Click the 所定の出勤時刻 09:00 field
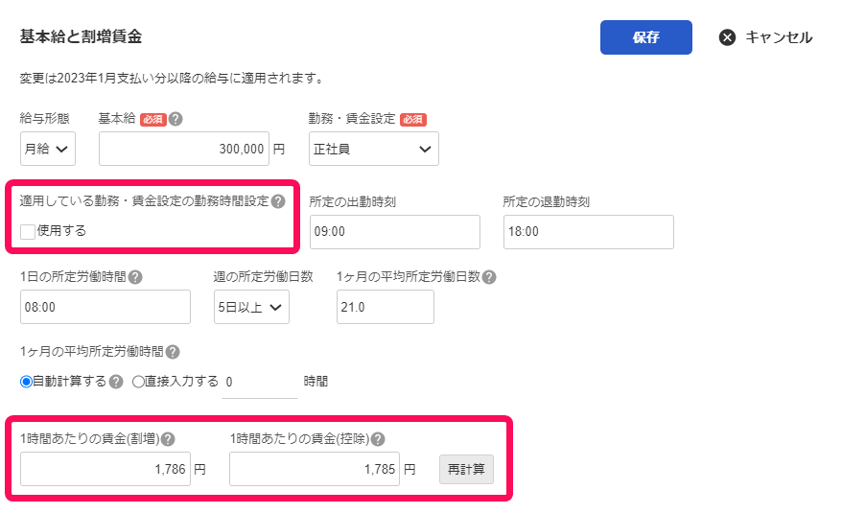This screenshot has width=842, height=513. [395, 231]
